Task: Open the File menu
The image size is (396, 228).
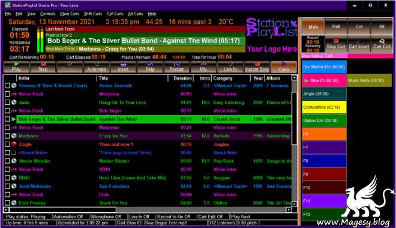Action: tap(8, 14)
